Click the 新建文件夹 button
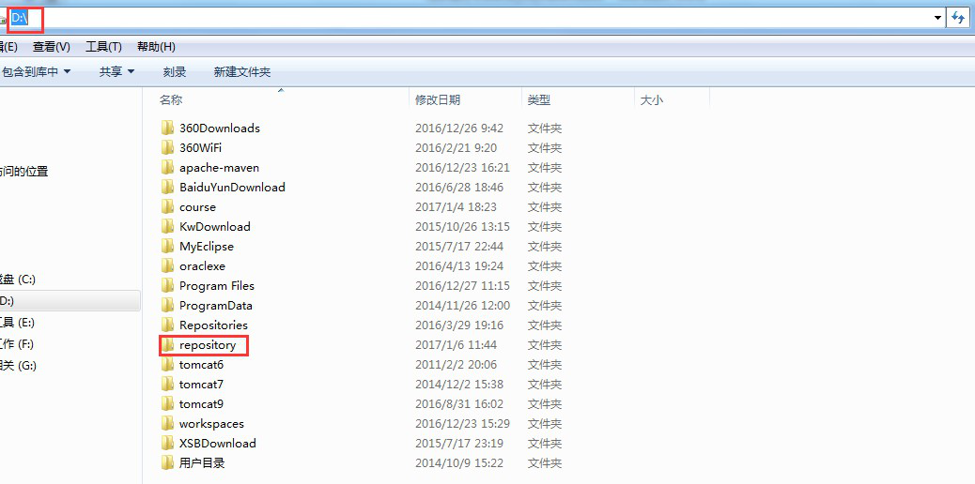The width and height of the screenshot is (975, 484). tap(241, 72)
